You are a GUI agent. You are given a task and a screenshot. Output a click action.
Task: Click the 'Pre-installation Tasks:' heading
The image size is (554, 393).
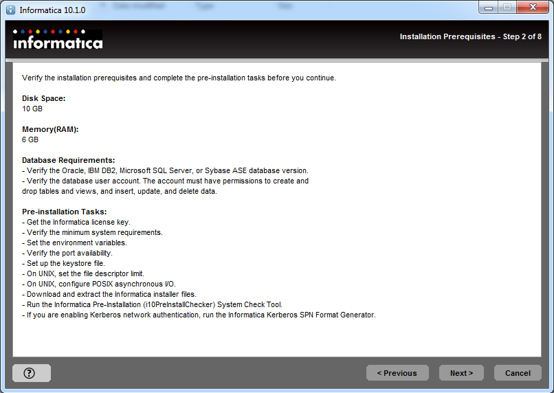pyautogui.click(x=65, y=212)
